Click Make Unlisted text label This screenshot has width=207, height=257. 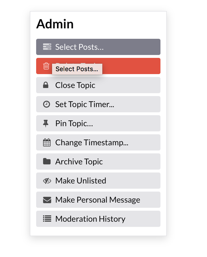point(81,181)
